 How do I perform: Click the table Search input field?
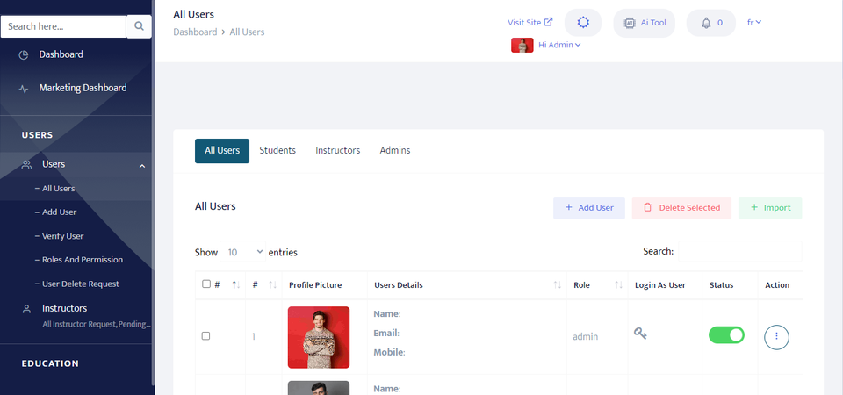tap(739, 251)
